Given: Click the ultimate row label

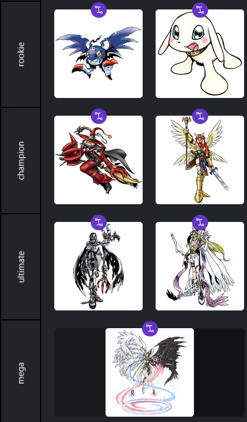Looking at the screenshot, I should [x=21, y=267].
